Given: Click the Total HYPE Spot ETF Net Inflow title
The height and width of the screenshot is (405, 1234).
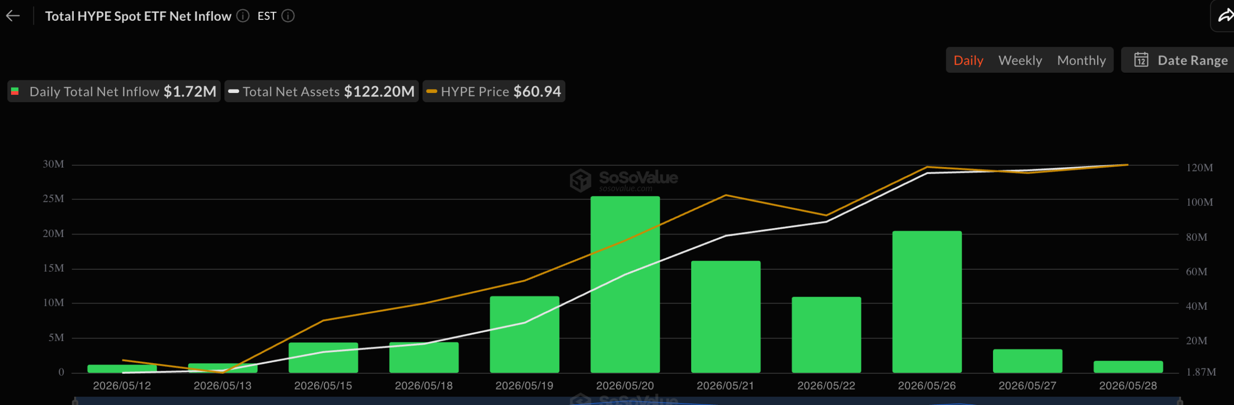Looking at the screenshot, I should 138,16.
